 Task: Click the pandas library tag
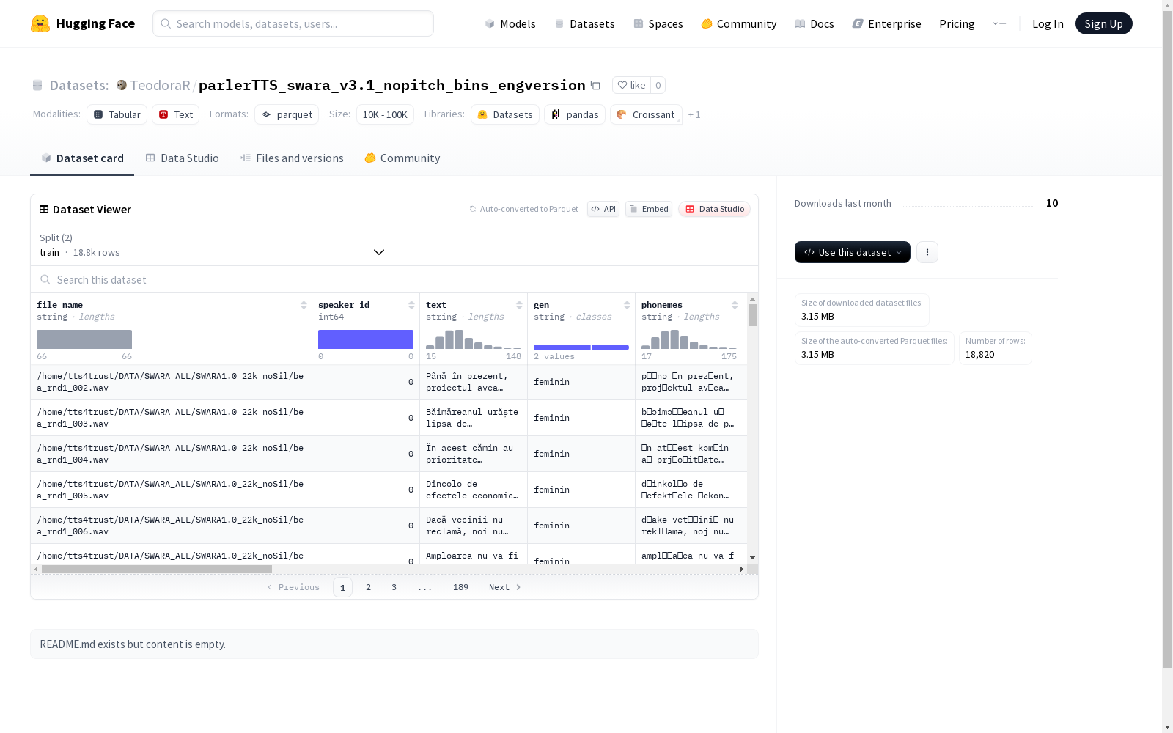click(x=575, y=114)
